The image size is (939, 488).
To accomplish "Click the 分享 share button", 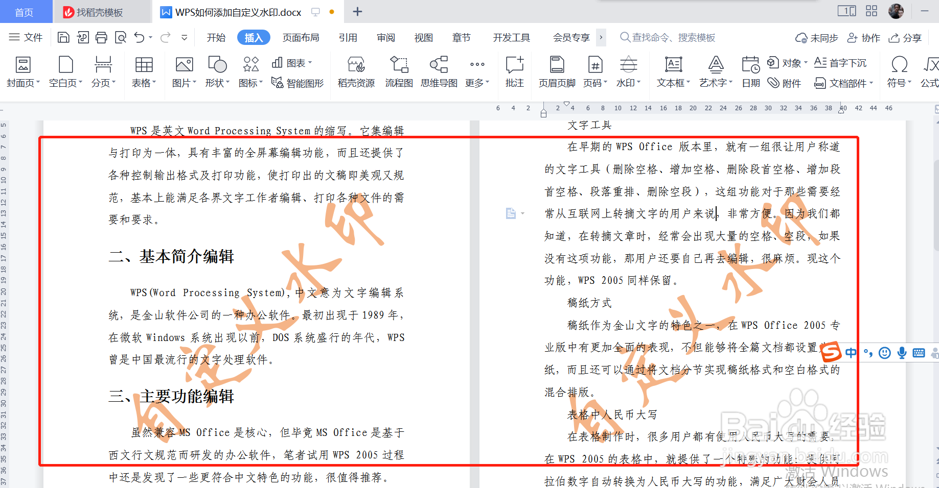I will [x=905, y=38].
